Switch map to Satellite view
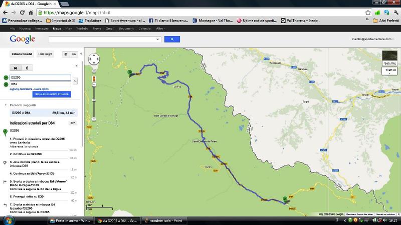 389,57
